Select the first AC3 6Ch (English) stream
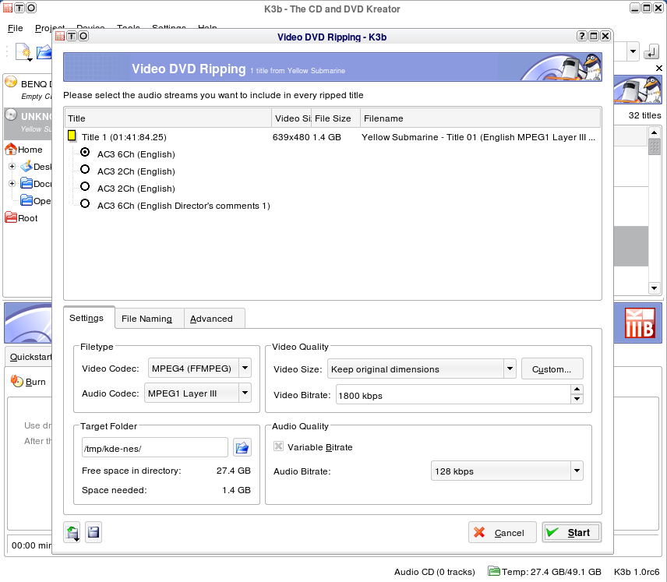 pos(85,152)
